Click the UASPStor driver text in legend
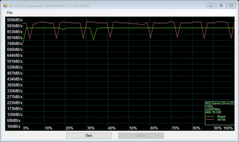 pos(213,109)
